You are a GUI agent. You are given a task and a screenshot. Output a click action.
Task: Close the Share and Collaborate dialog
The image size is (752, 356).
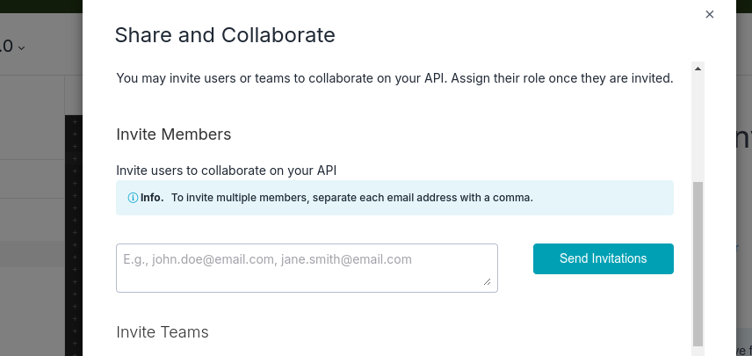710,14
